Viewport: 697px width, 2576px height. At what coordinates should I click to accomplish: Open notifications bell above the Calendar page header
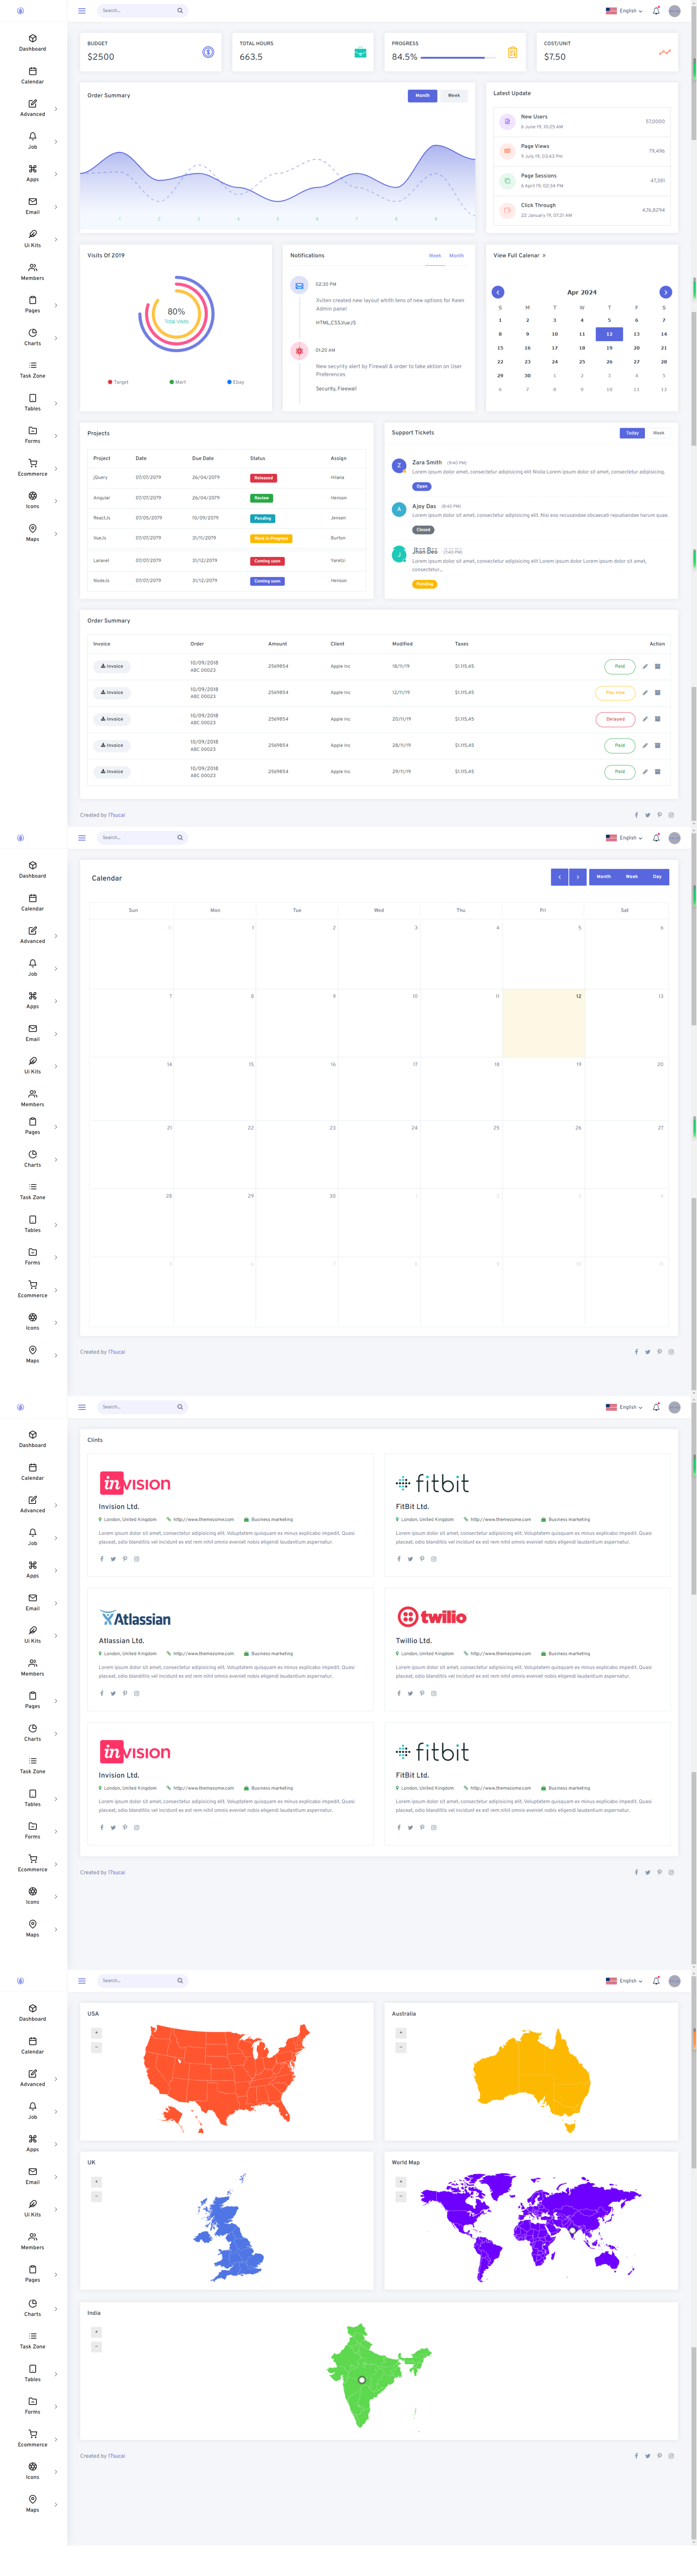(x=656, y=838)
